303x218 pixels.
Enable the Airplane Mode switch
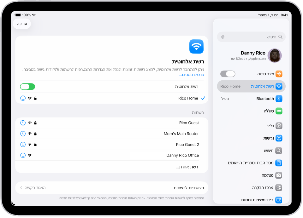coord(228,74)
